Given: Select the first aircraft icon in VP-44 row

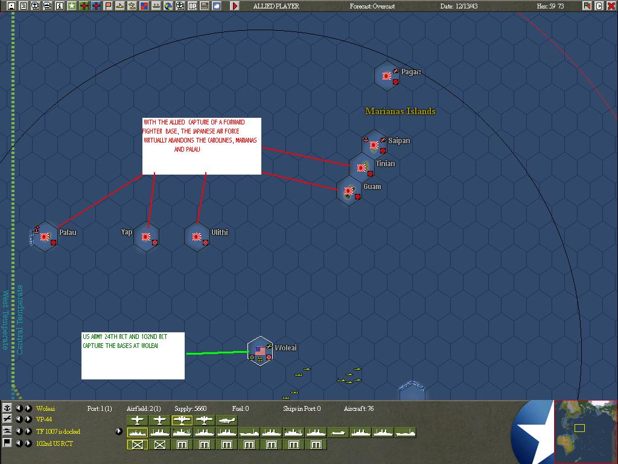Looking at the screenshot, I should click(x=137, y=420).
